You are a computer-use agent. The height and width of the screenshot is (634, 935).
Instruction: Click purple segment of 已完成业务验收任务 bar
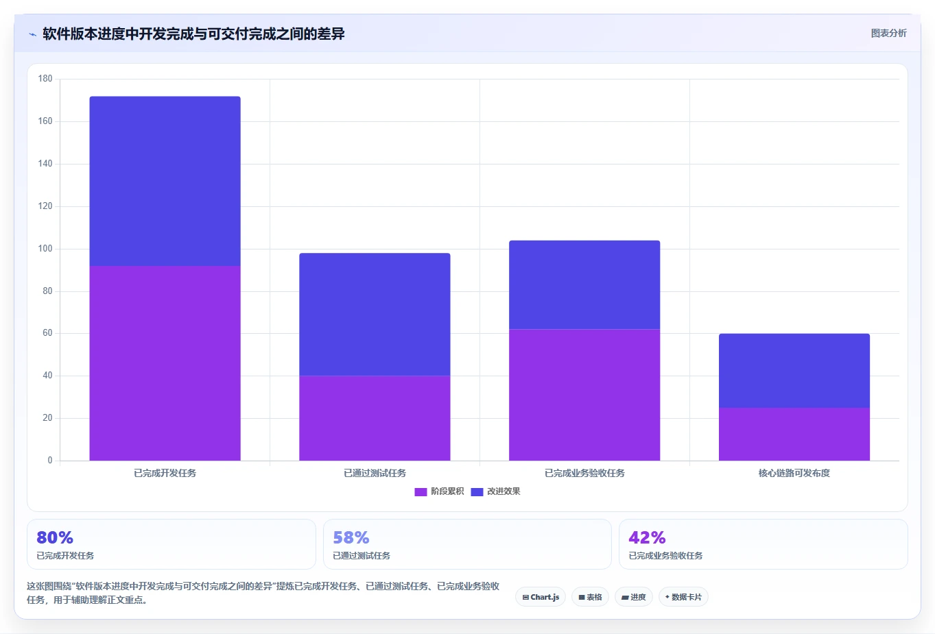pos(584,395)
